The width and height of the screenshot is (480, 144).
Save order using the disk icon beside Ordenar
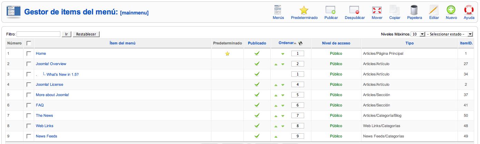[300, 43]
